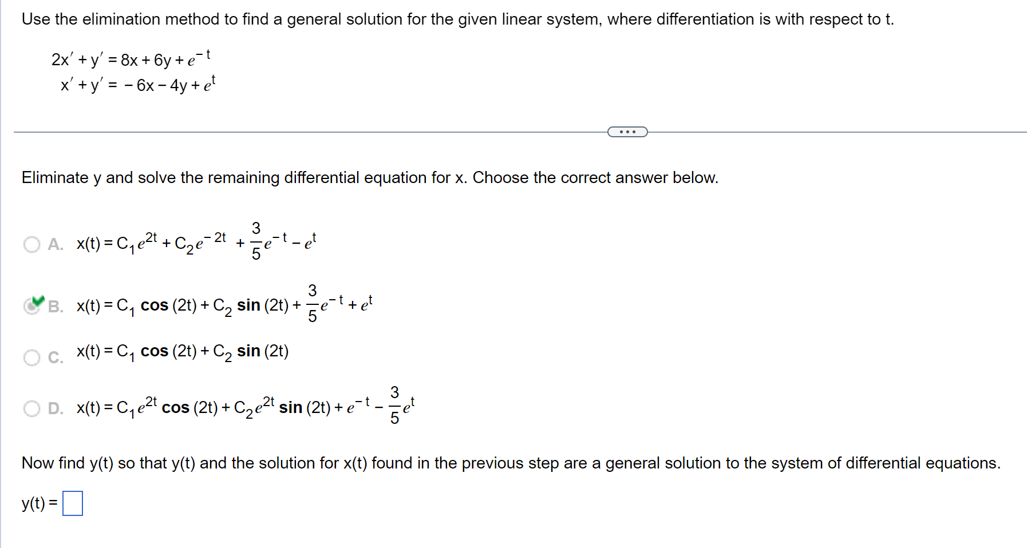Expand the ellipsis divider between question sections
Screen dimensions: 1027x548
(627, 132)
